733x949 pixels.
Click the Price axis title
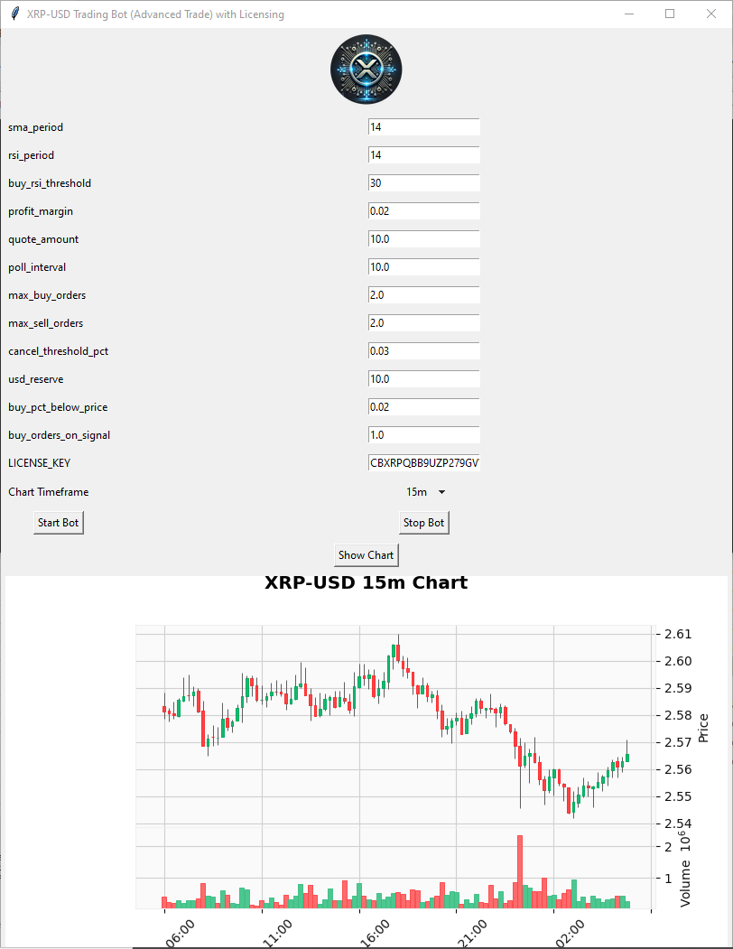point(703,728)
